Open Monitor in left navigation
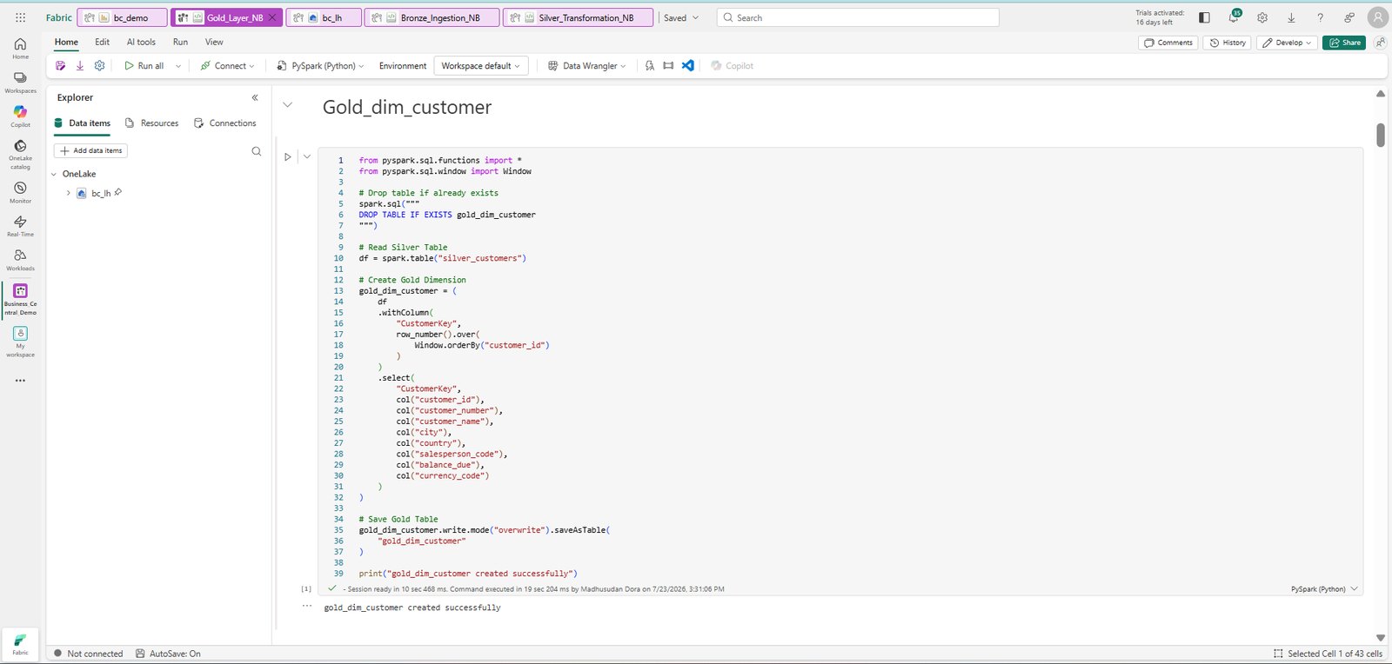This screenshot has width=1392, height=664. click(x=20, y=192)
